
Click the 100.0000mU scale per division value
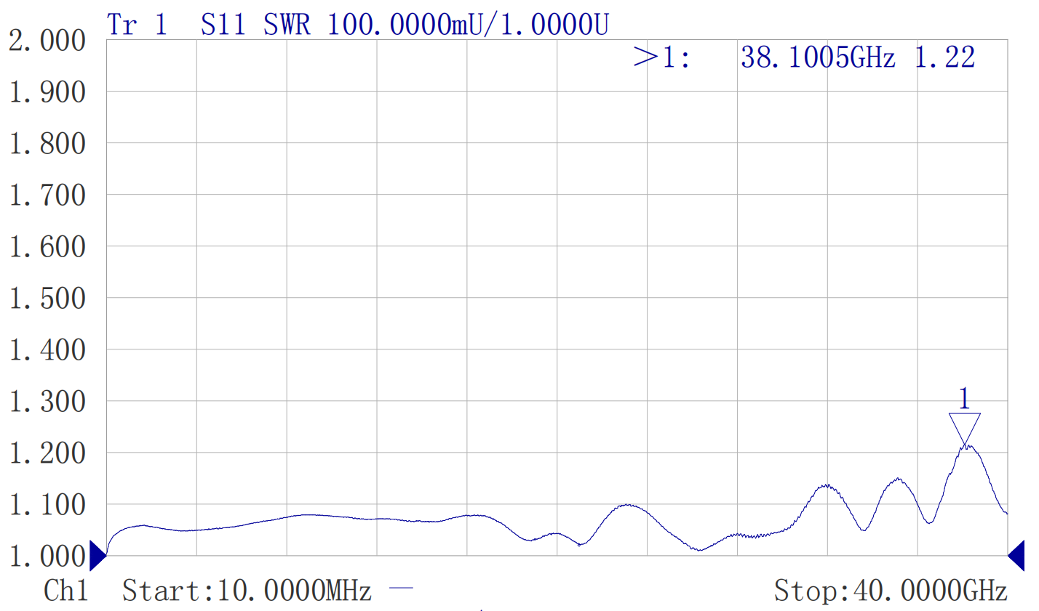(409, 25)
